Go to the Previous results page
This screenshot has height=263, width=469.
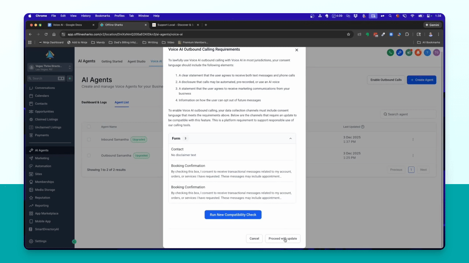pyautogui.click(x=396, y=170)
